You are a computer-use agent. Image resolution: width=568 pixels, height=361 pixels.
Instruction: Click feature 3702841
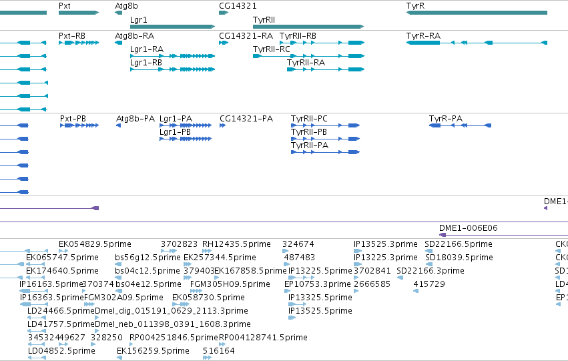click(356, 278)
